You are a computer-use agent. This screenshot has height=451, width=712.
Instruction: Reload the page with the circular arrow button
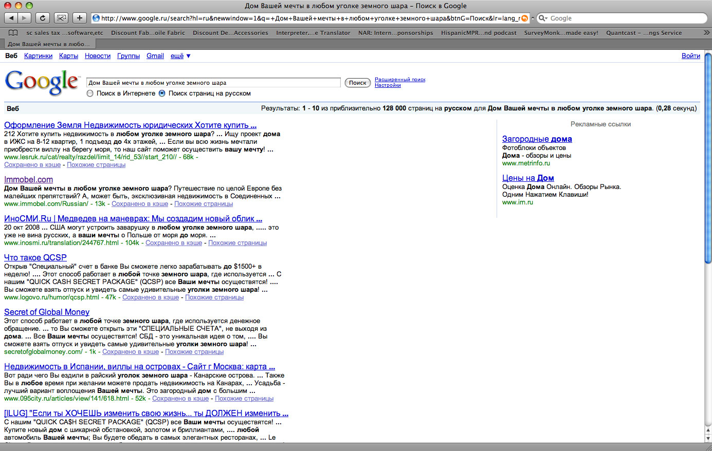[43, 18]
